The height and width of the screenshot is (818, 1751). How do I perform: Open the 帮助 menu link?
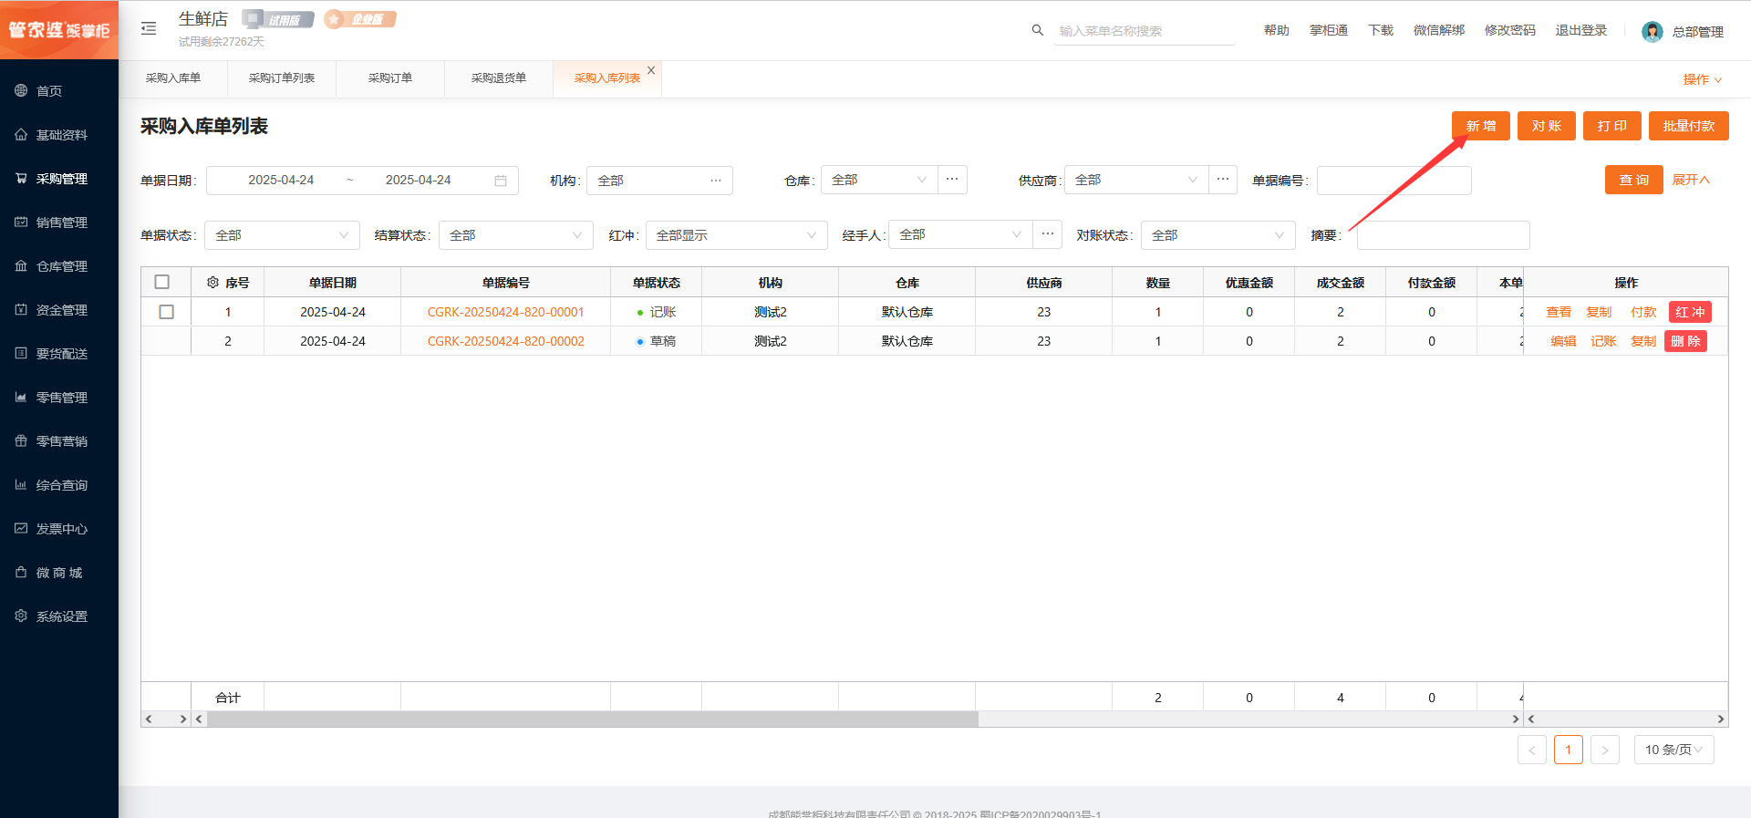1276,30
